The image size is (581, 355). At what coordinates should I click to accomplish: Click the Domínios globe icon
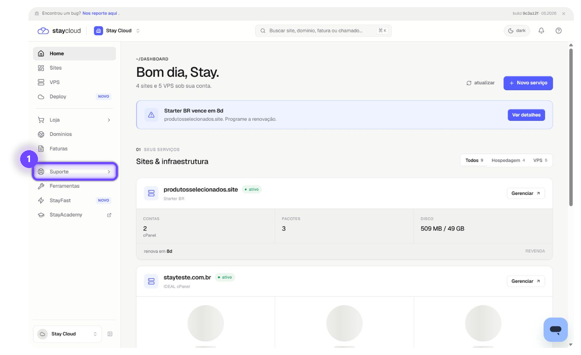tap(41, 134)
